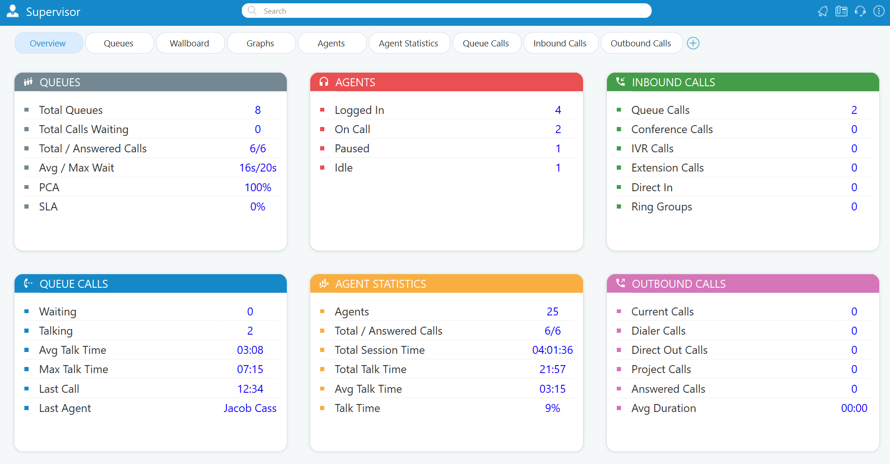Click the AGENT STATISTICS panel header
Viewport: 890px width, 464px height.
tap(446, 284)
